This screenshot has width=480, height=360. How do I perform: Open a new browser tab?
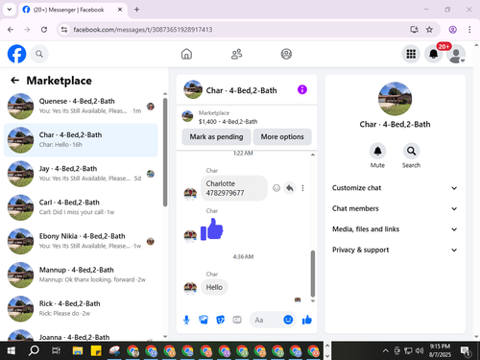pyautogui.click(x=136, y=10)
